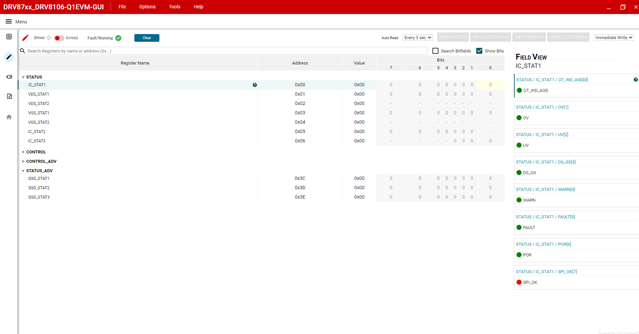Click the green DS_GS status indicator

pyautogui.click(x=519, y=173)
